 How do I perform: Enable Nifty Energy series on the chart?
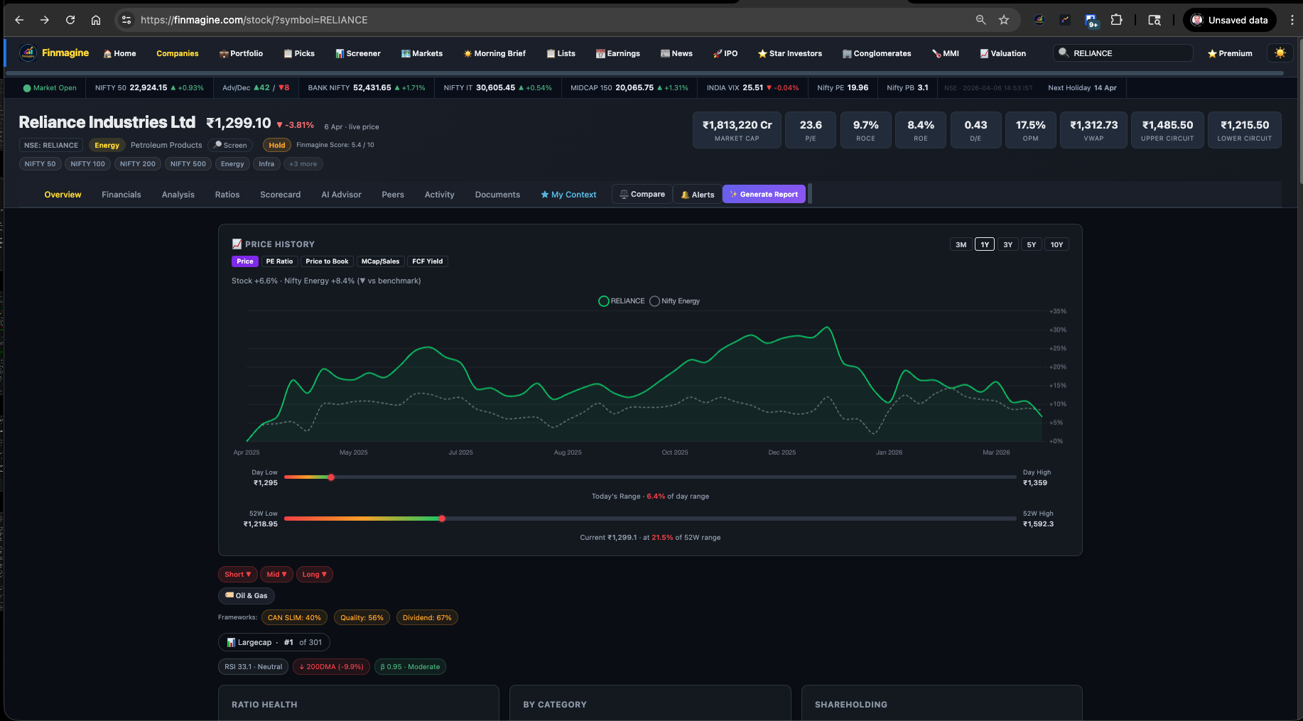click(654, 300)
